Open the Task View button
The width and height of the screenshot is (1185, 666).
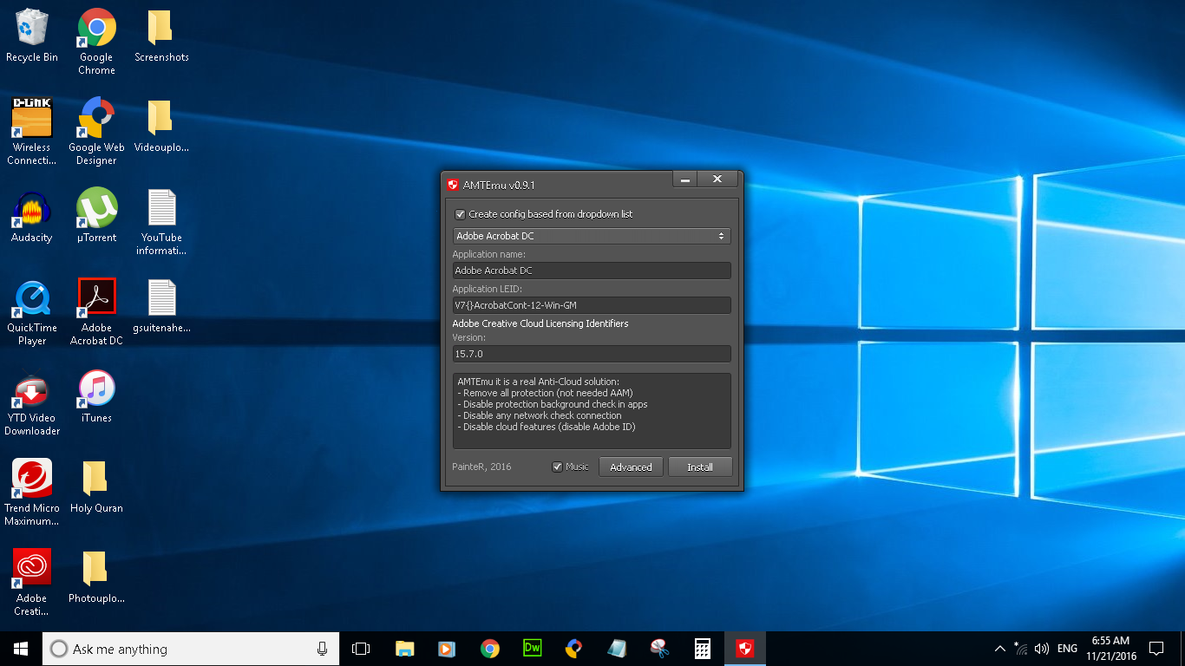point(361,649)
